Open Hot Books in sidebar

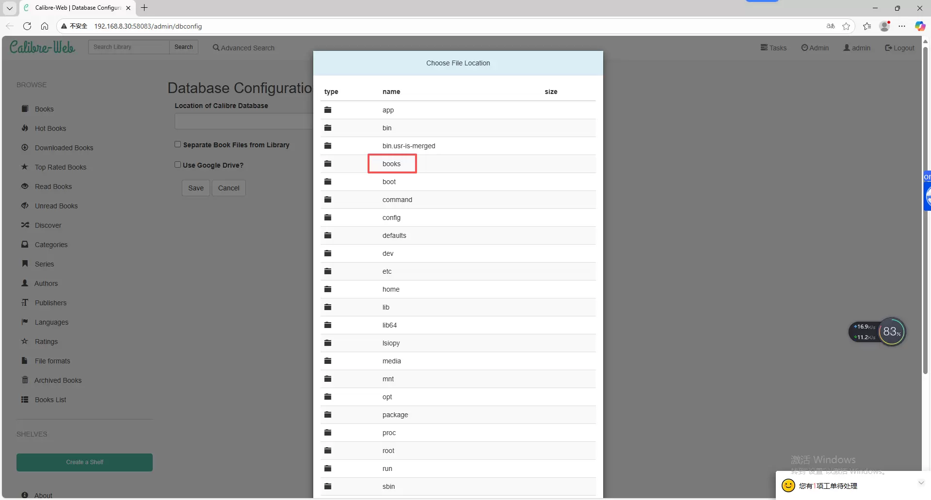[50, 128]
